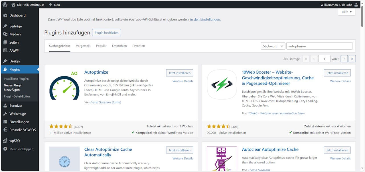Install Autoptimize with Jetzt installieren
Image resolution: width=365 pixels, height=172 pixels.
click(x=179, y=73)
